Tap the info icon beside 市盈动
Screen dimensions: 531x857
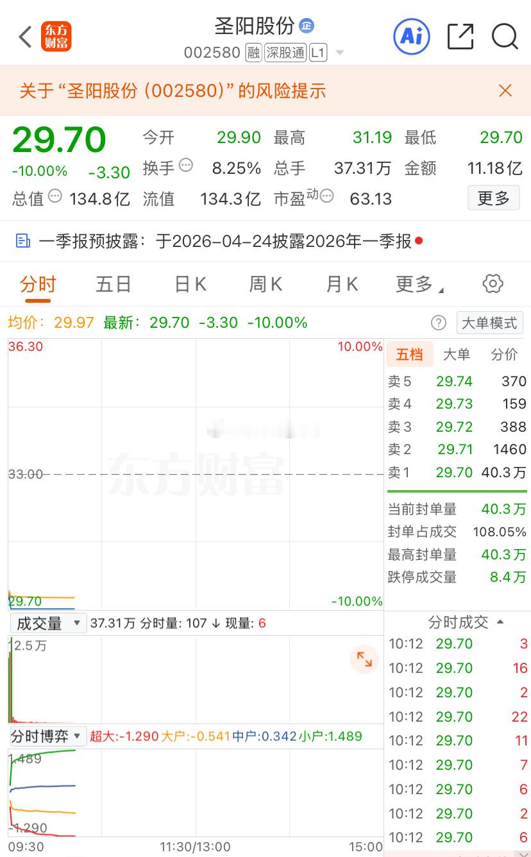[326, 198]
